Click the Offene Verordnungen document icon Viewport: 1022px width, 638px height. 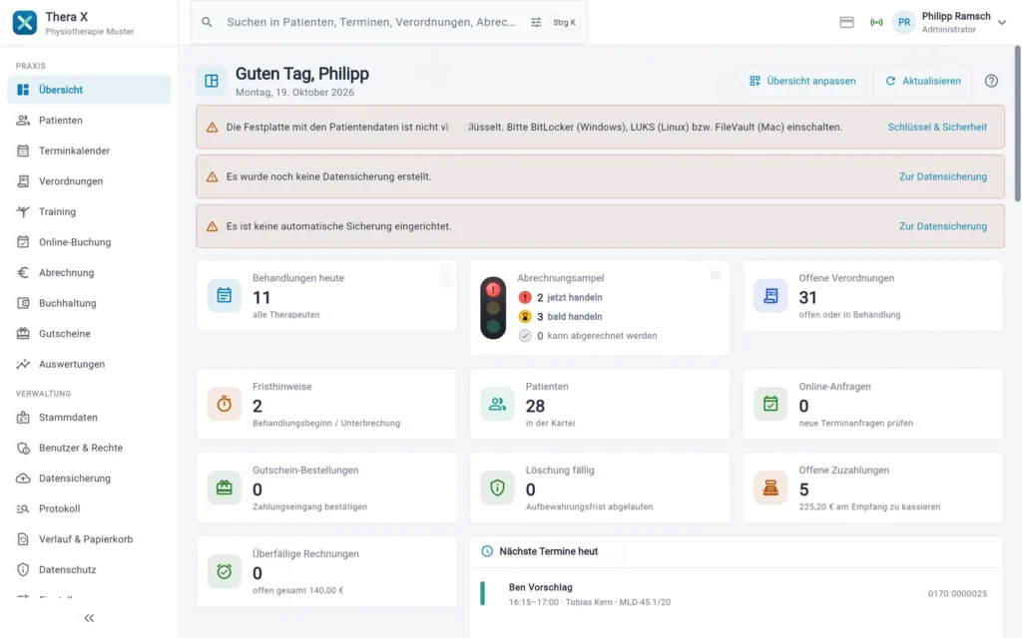[x=770, y=295]
